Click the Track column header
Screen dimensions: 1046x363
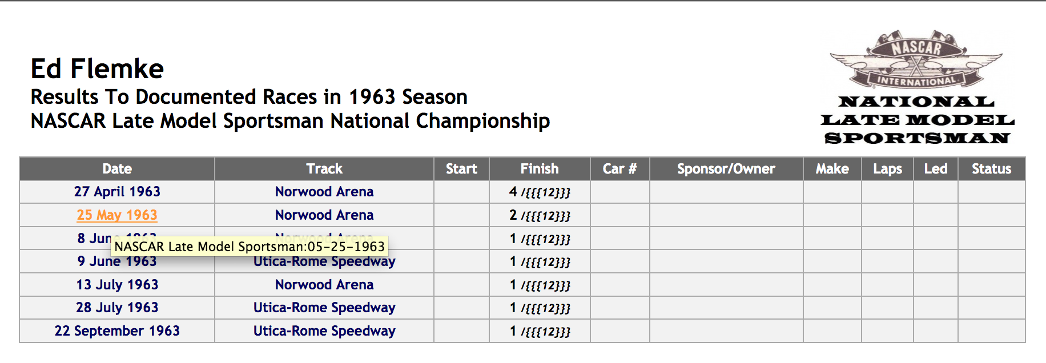pyautogui.click(x=324, y=169)
